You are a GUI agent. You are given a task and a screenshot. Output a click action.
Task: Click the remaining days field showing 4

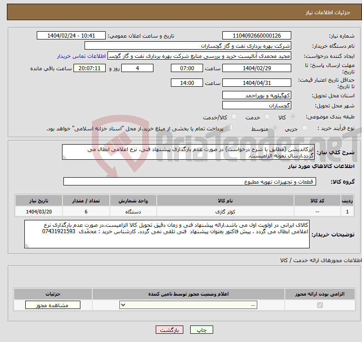point(137,68)
